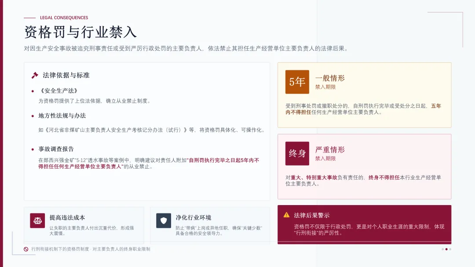This screenshot has height=267, width=475.
Task: Click the heading 提高违法成本
Action: [x=67, y=218]
